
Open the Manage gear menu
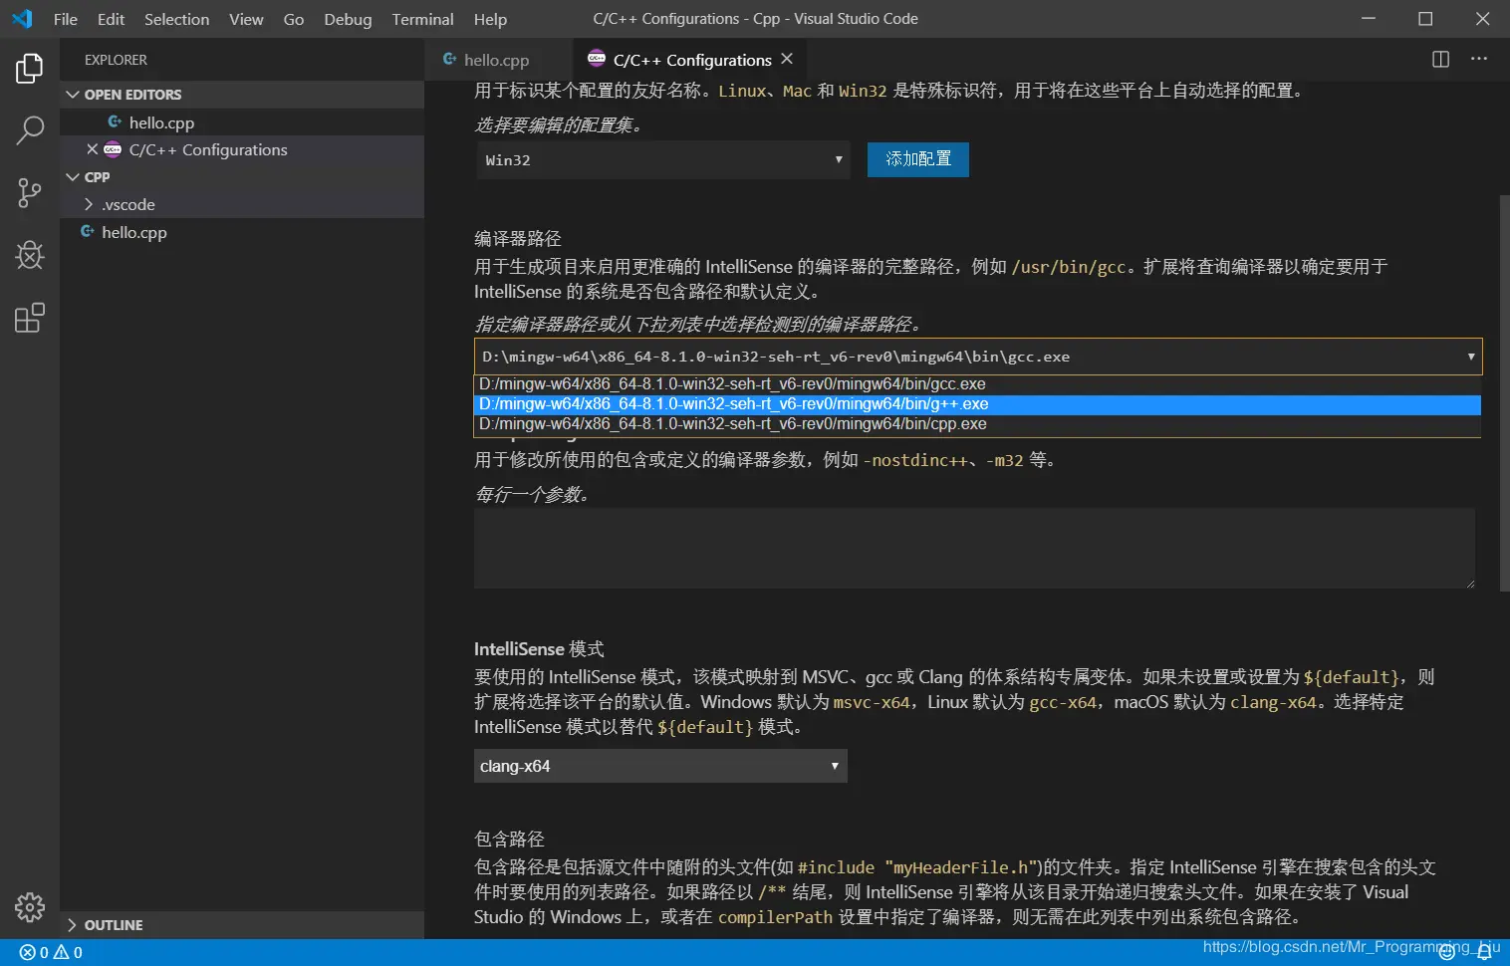coord(30,907)
